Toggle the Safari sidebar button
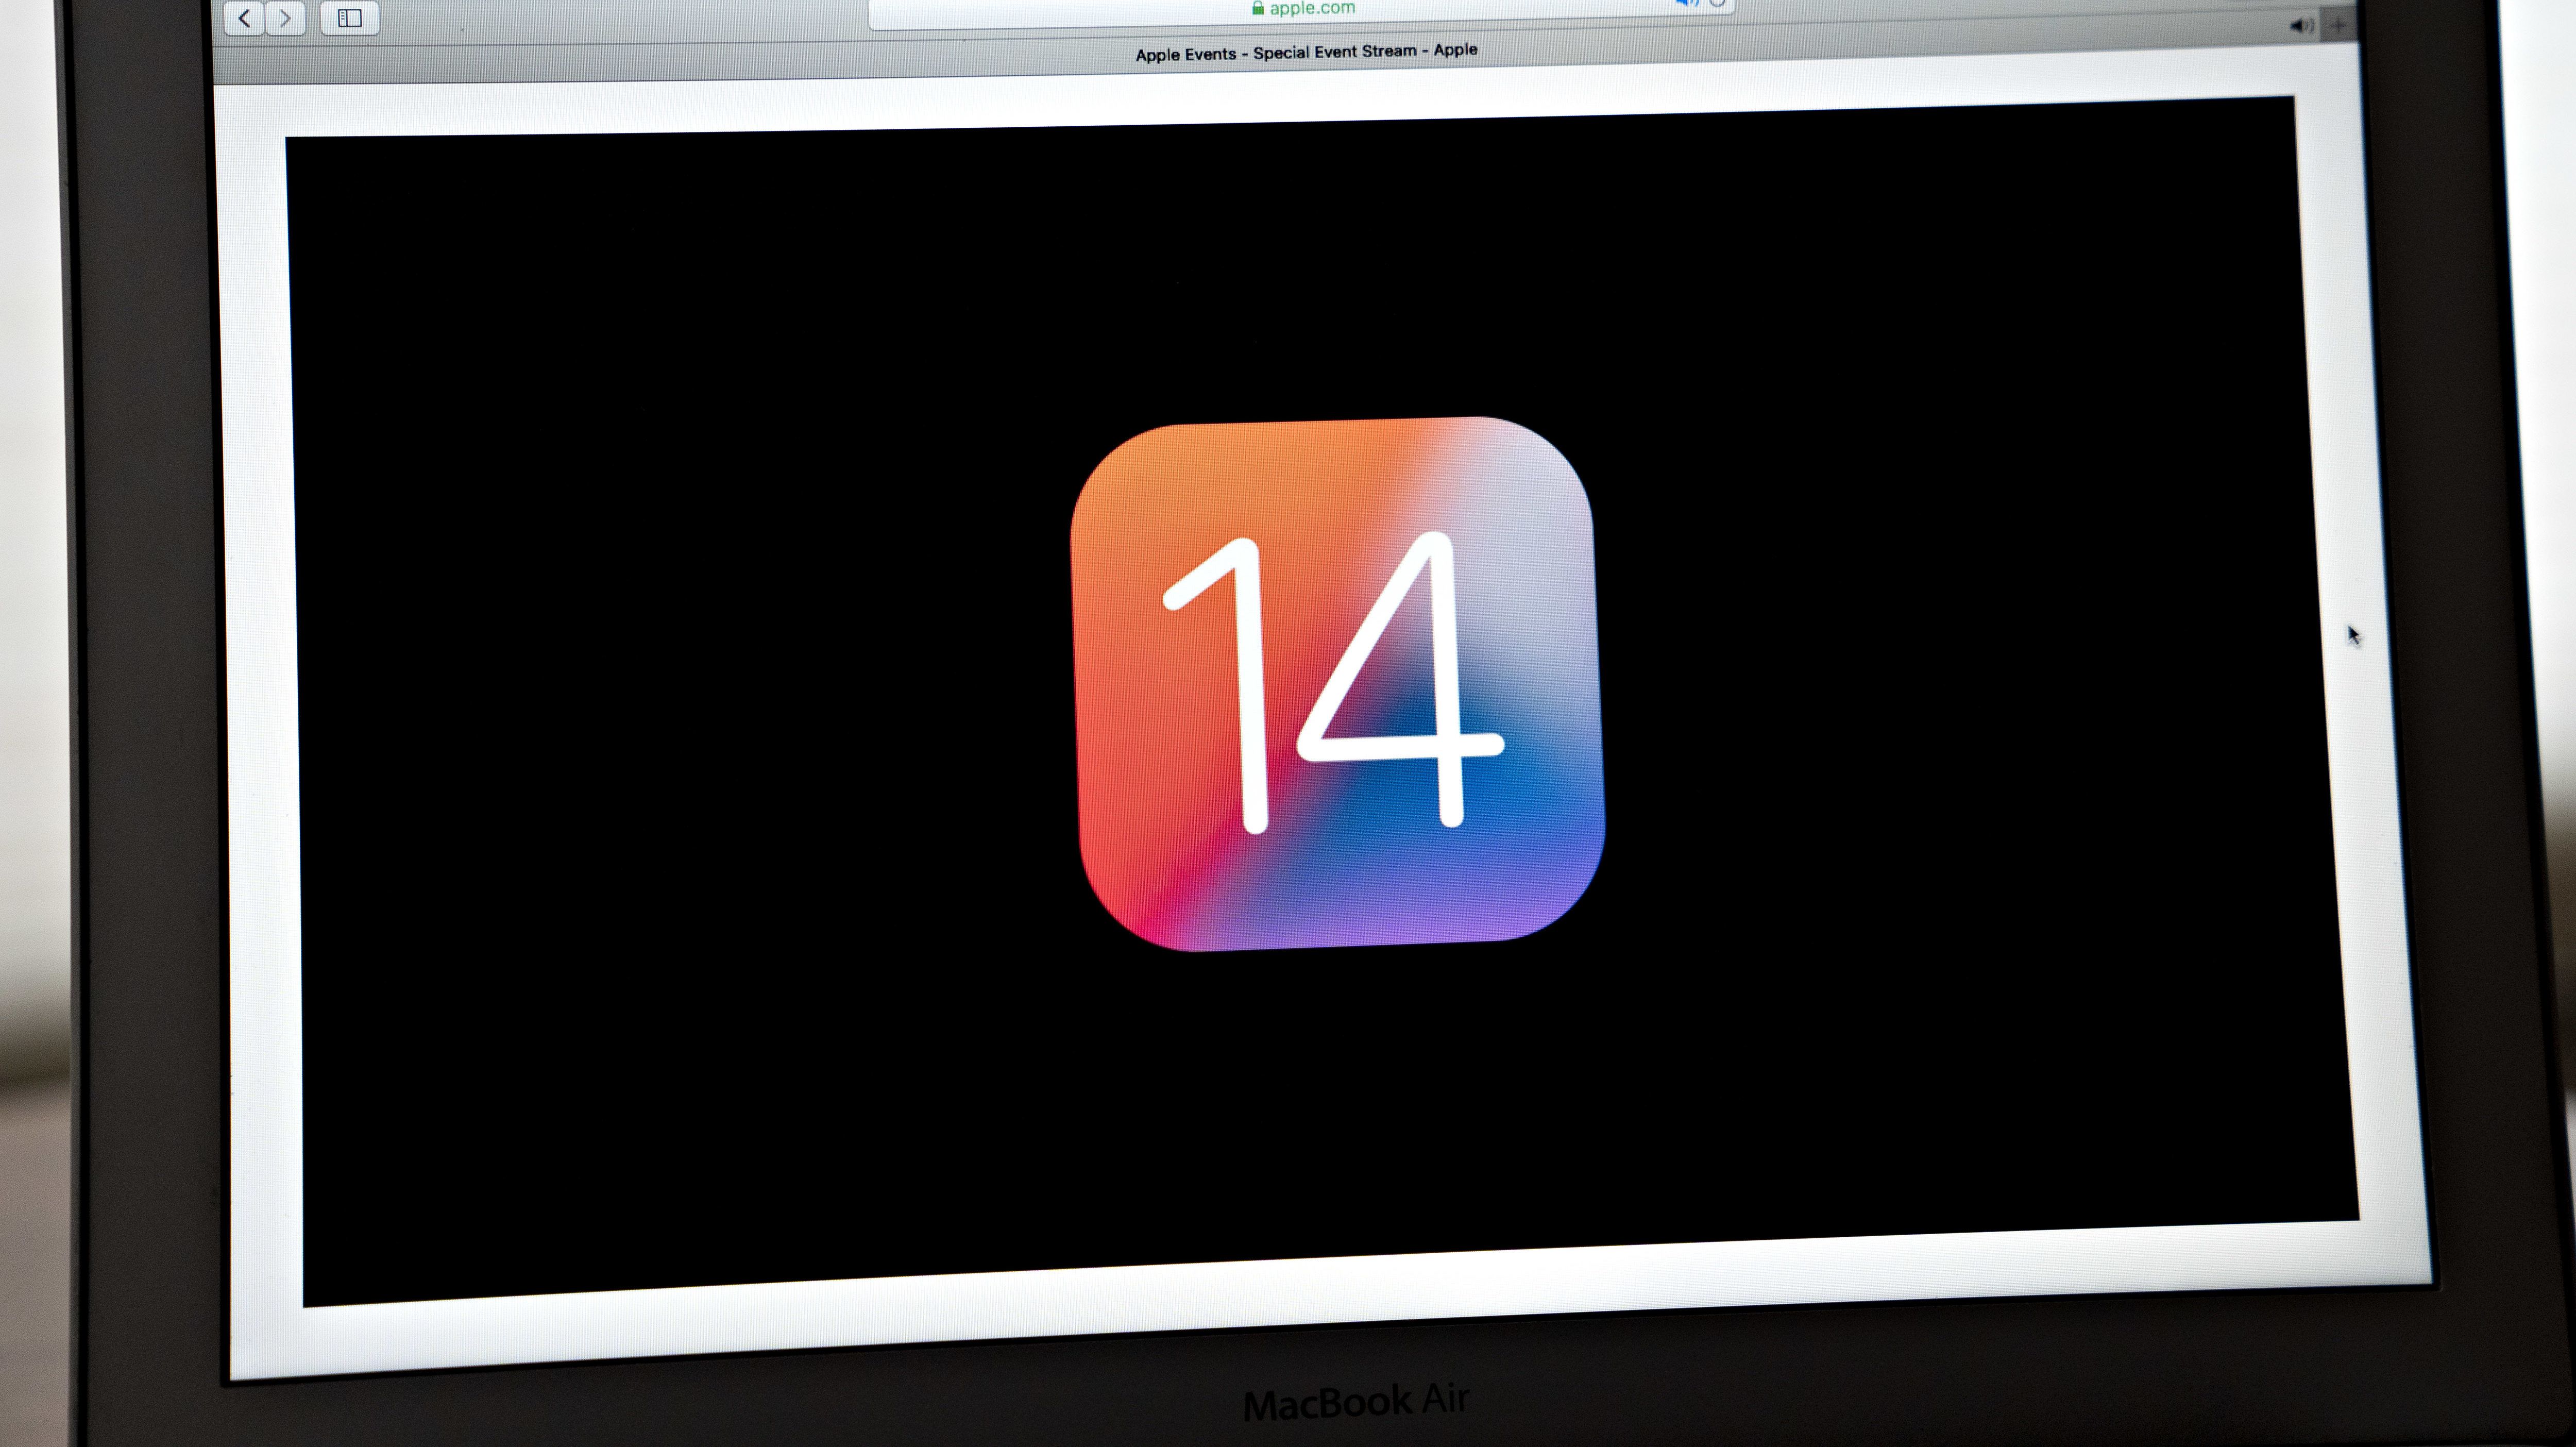The width and height of the screenshot is (2576, 1447). coord(350,18)
